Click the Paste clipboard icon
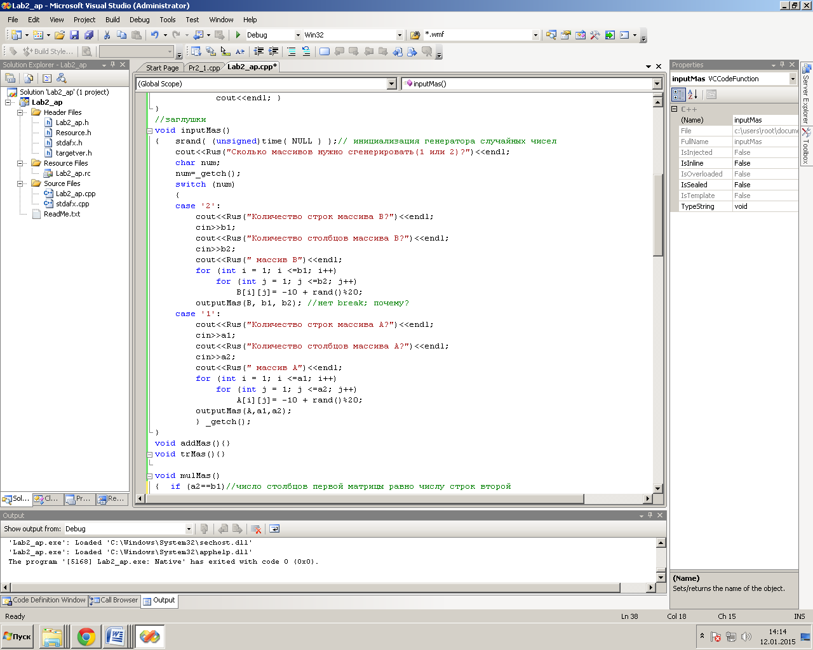 pyautogui.click(x=136, y=35)
